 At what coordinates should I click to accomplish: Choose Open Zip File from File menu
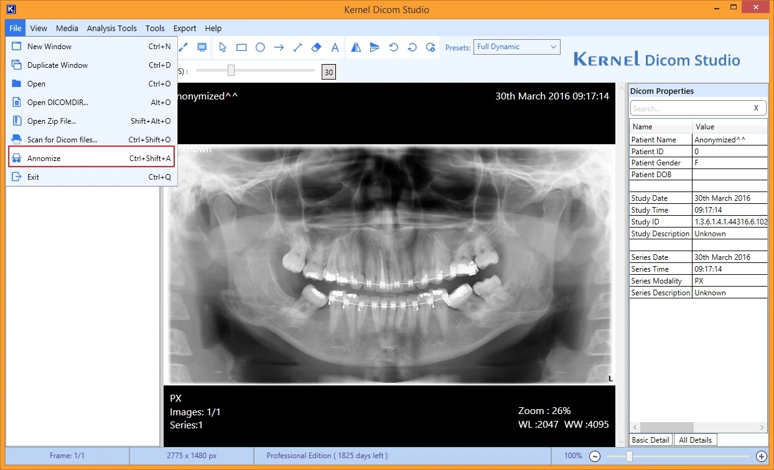(x=91, y=121)
